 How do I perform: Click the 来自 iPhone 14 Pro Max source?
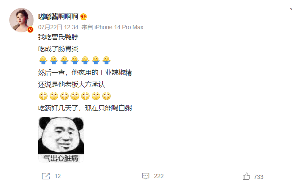tap(112, 27)
